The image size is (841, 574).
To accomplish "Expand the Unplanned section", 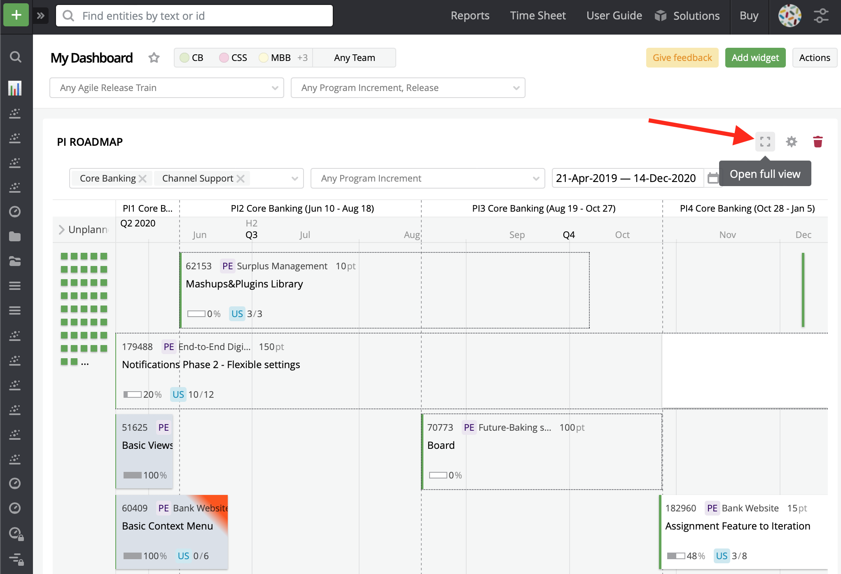I will click(61, 229).
